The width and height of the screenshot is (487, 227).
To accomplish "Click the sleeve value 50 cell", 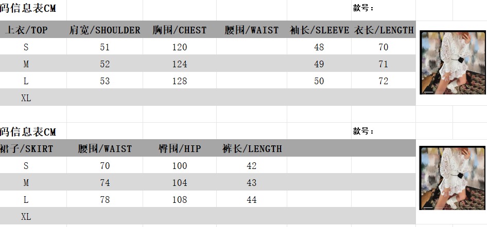I will [x=319, y=81].
